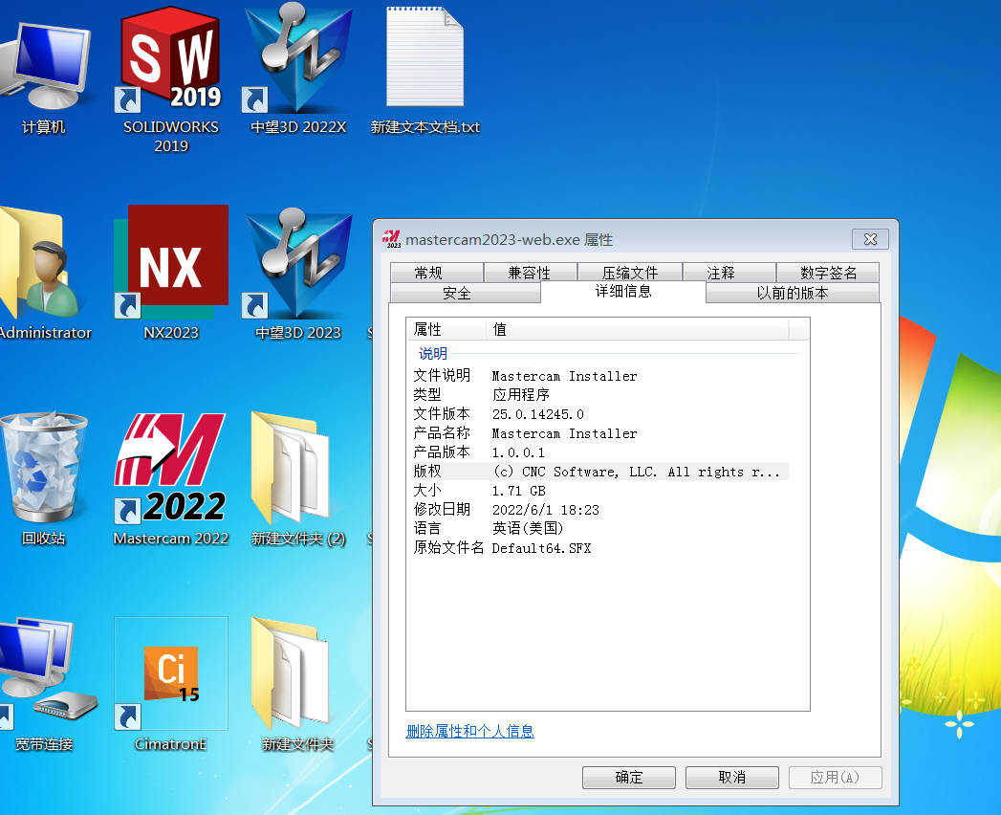This screenshot has height=815, width=1001.
Task: Open the 中望3D 2023 shortcut
Action: [296, 258]
